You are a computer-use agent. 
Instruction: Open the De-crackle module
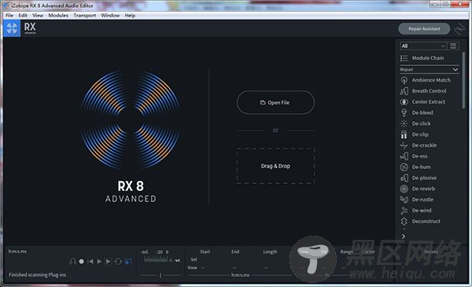pyautogui.click(x=419, y=145)
